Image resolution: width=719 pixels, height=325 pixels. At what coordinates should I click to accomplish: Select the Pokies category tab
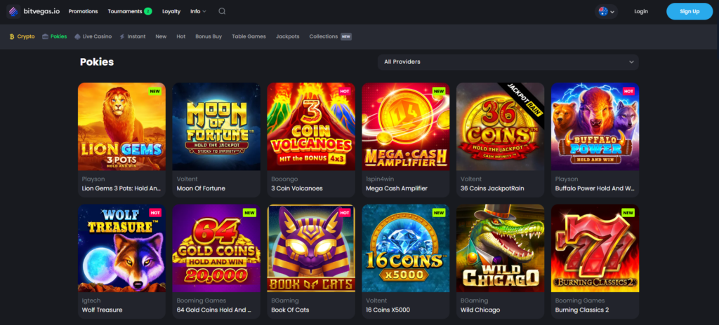54,36
